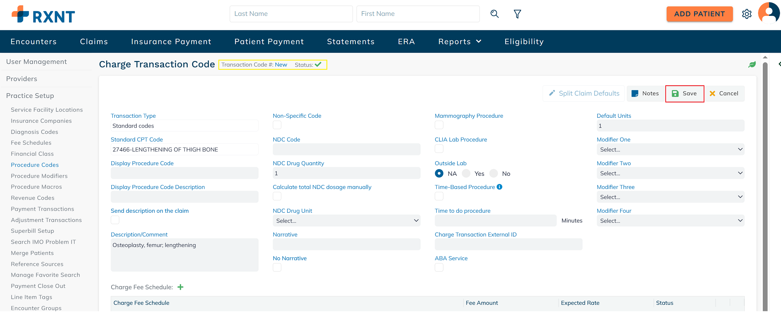Viewport: 781px width, 312px height.
Task: Click the green plus to add fee schedule
Action: (180, 287)
